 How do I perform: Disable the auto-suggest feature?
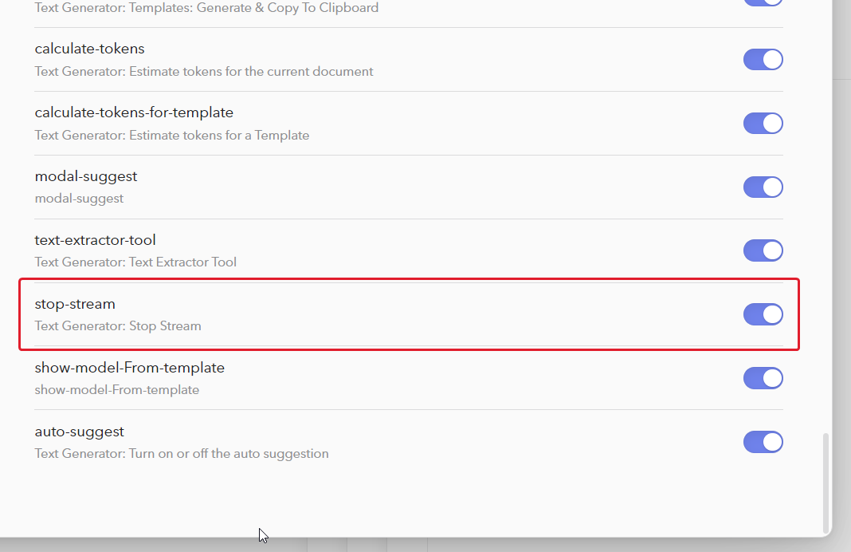pos(763,442)
